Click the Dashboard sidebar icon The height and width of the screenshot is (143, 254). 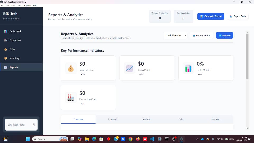pos(6,31)
